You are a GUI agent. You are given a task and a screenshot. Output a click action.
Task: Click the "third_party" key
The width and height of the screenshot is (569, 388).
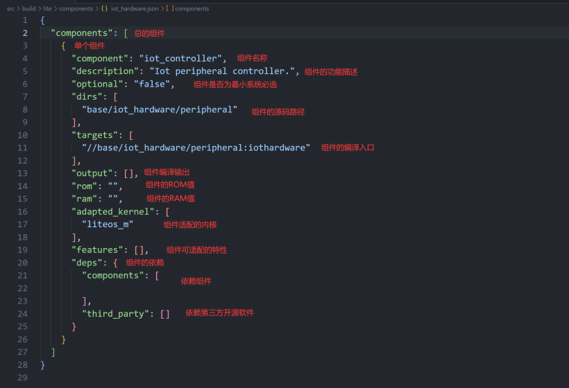(116, 314)
